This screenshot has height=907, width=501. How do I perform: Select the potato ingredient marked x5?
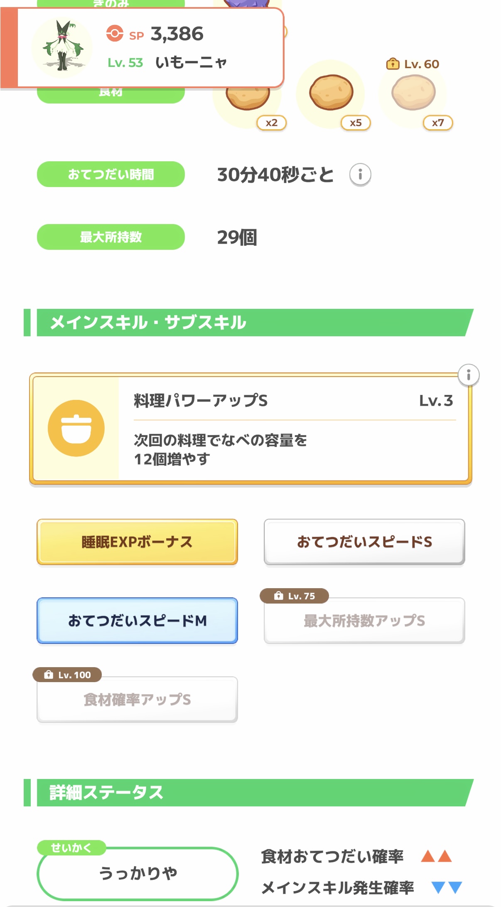(331, 93)
